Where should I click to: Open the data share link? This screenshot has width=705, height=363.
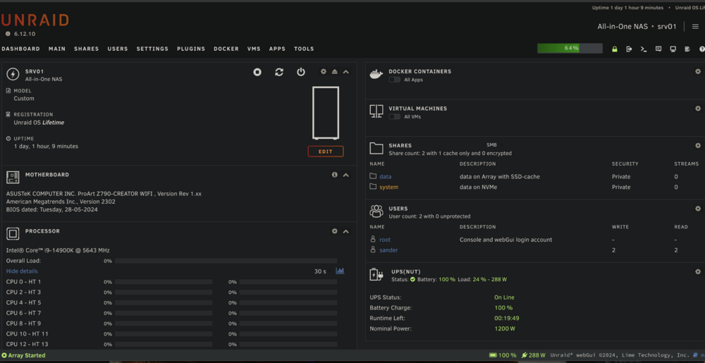[x=386, y=176]
